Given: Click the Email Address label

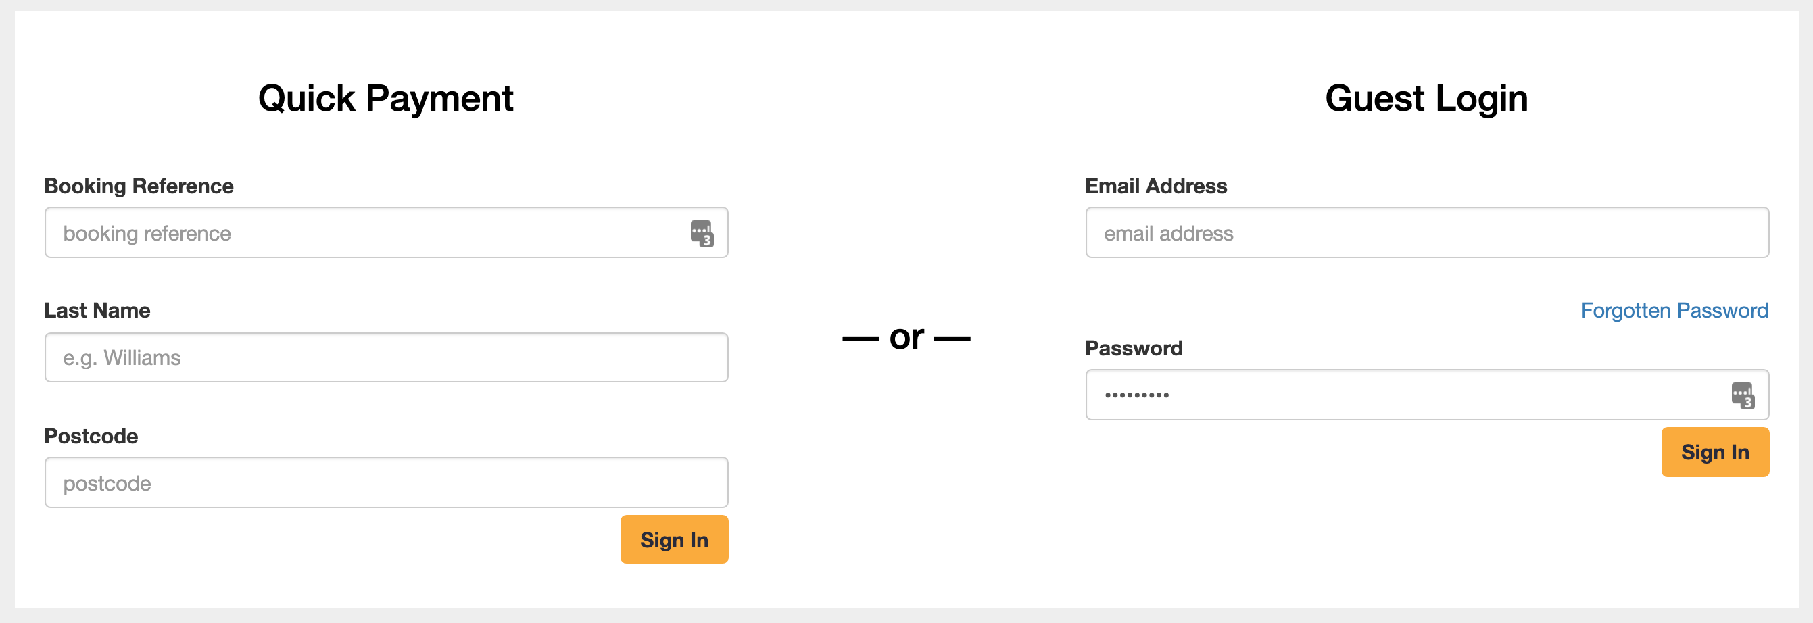Looking at the screenshot, I should (1156, 186).
